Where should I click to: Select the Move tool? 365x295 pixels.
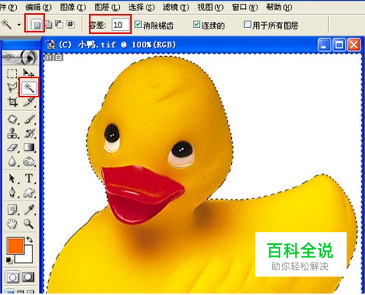pos(29,73)
